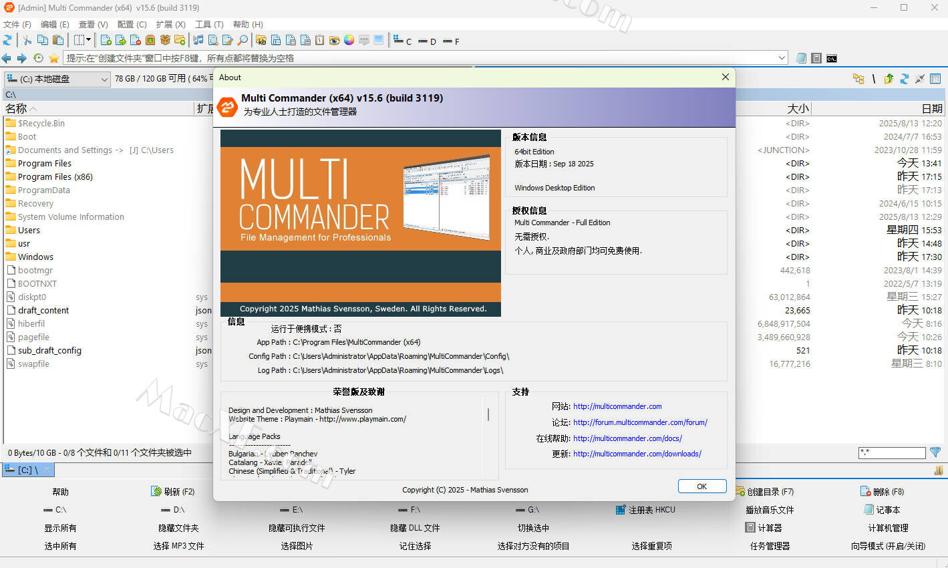Open the 扩展 (X) menu
The image size is (948, 568).
pos(170,24)
